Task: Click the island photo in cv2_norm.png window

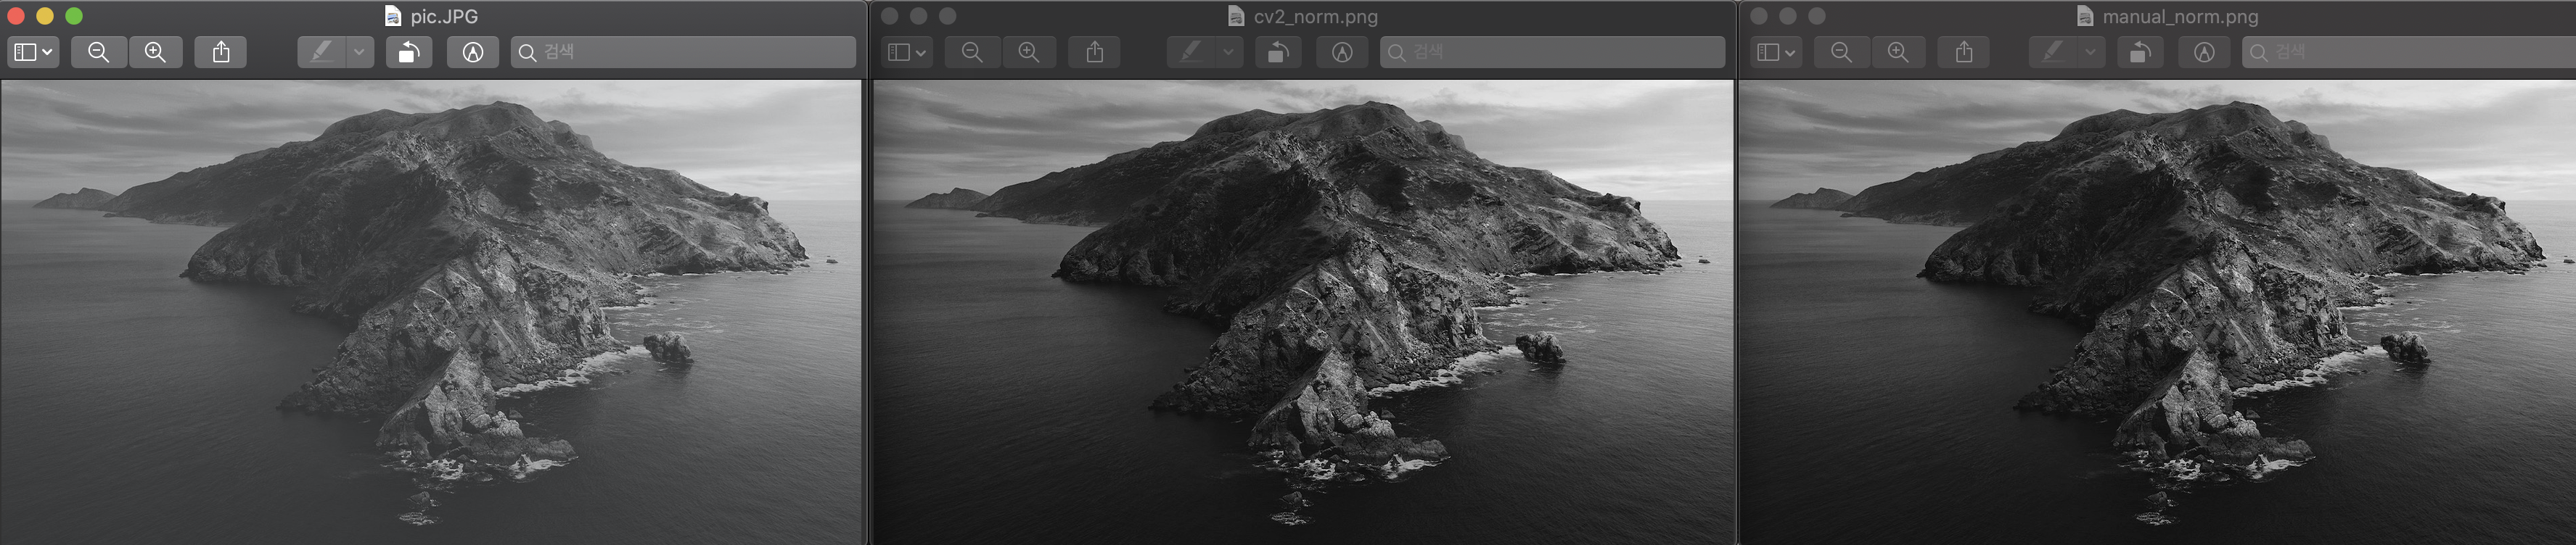Action: [1303, 312]
